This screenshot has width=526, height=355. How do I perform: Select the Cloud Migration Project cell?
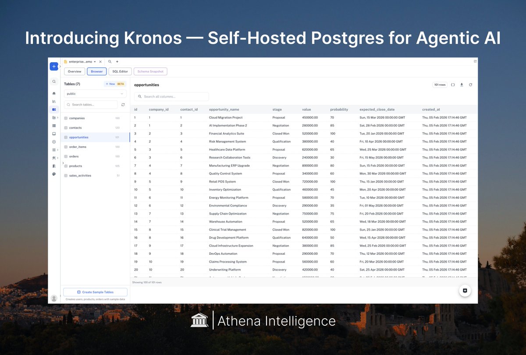226,117
